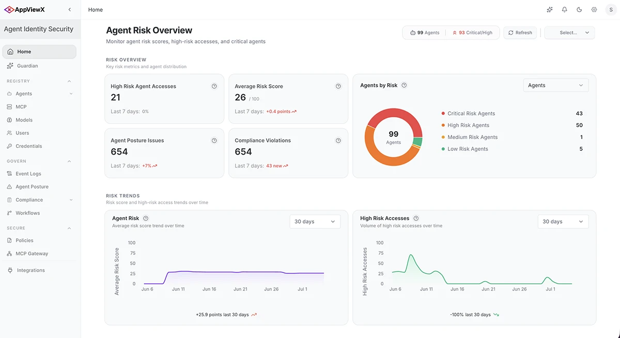
Task: Click the Home breadcrumb in the top bar
Action: click(96, 10)
